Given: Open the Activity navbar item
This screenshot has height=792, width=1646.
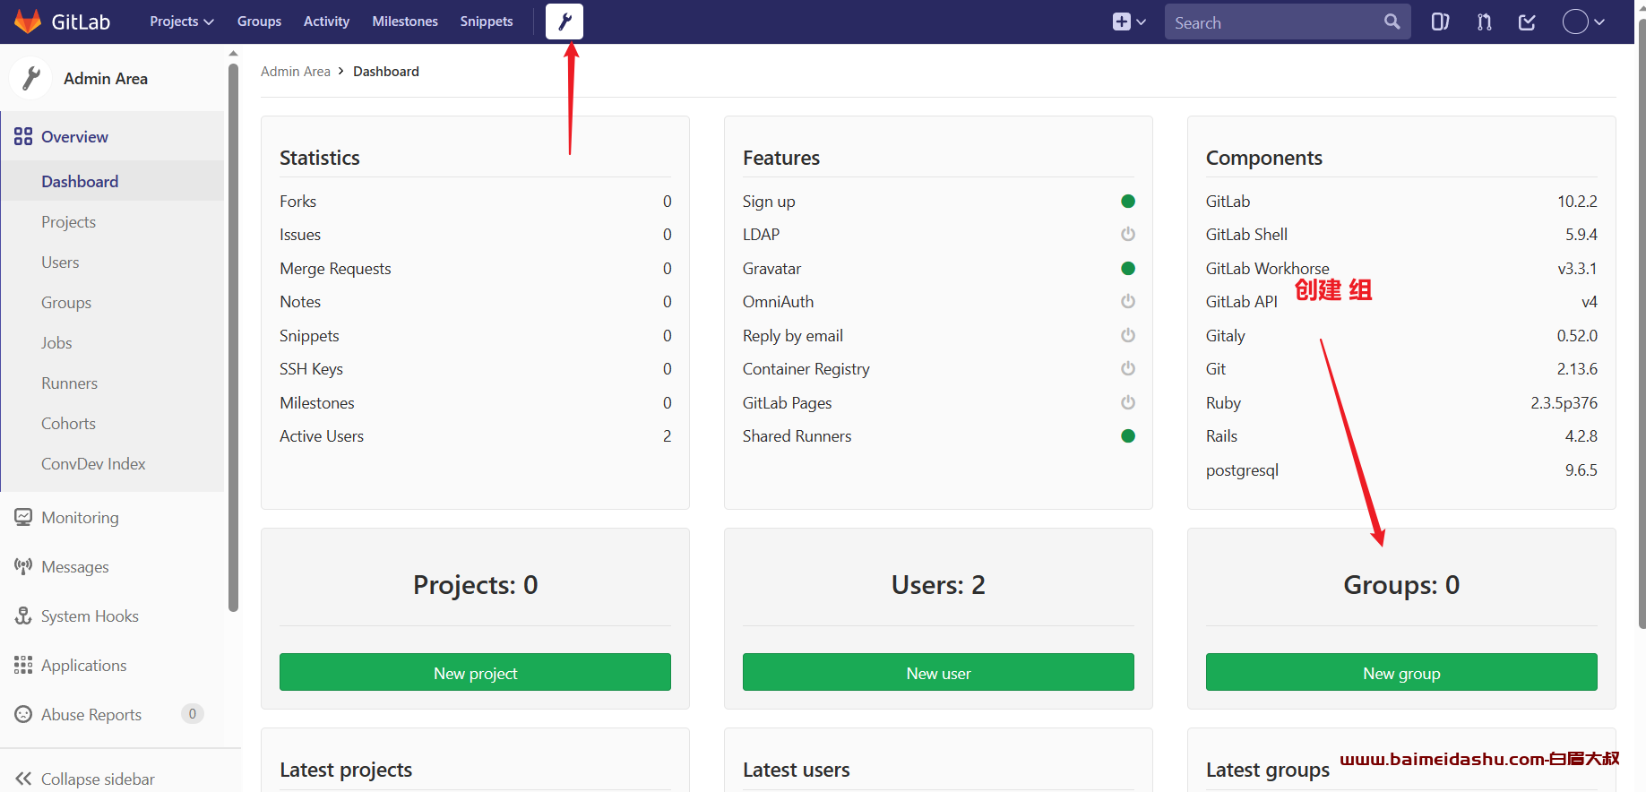Looking at the screenshot, I should click(326, 22).
